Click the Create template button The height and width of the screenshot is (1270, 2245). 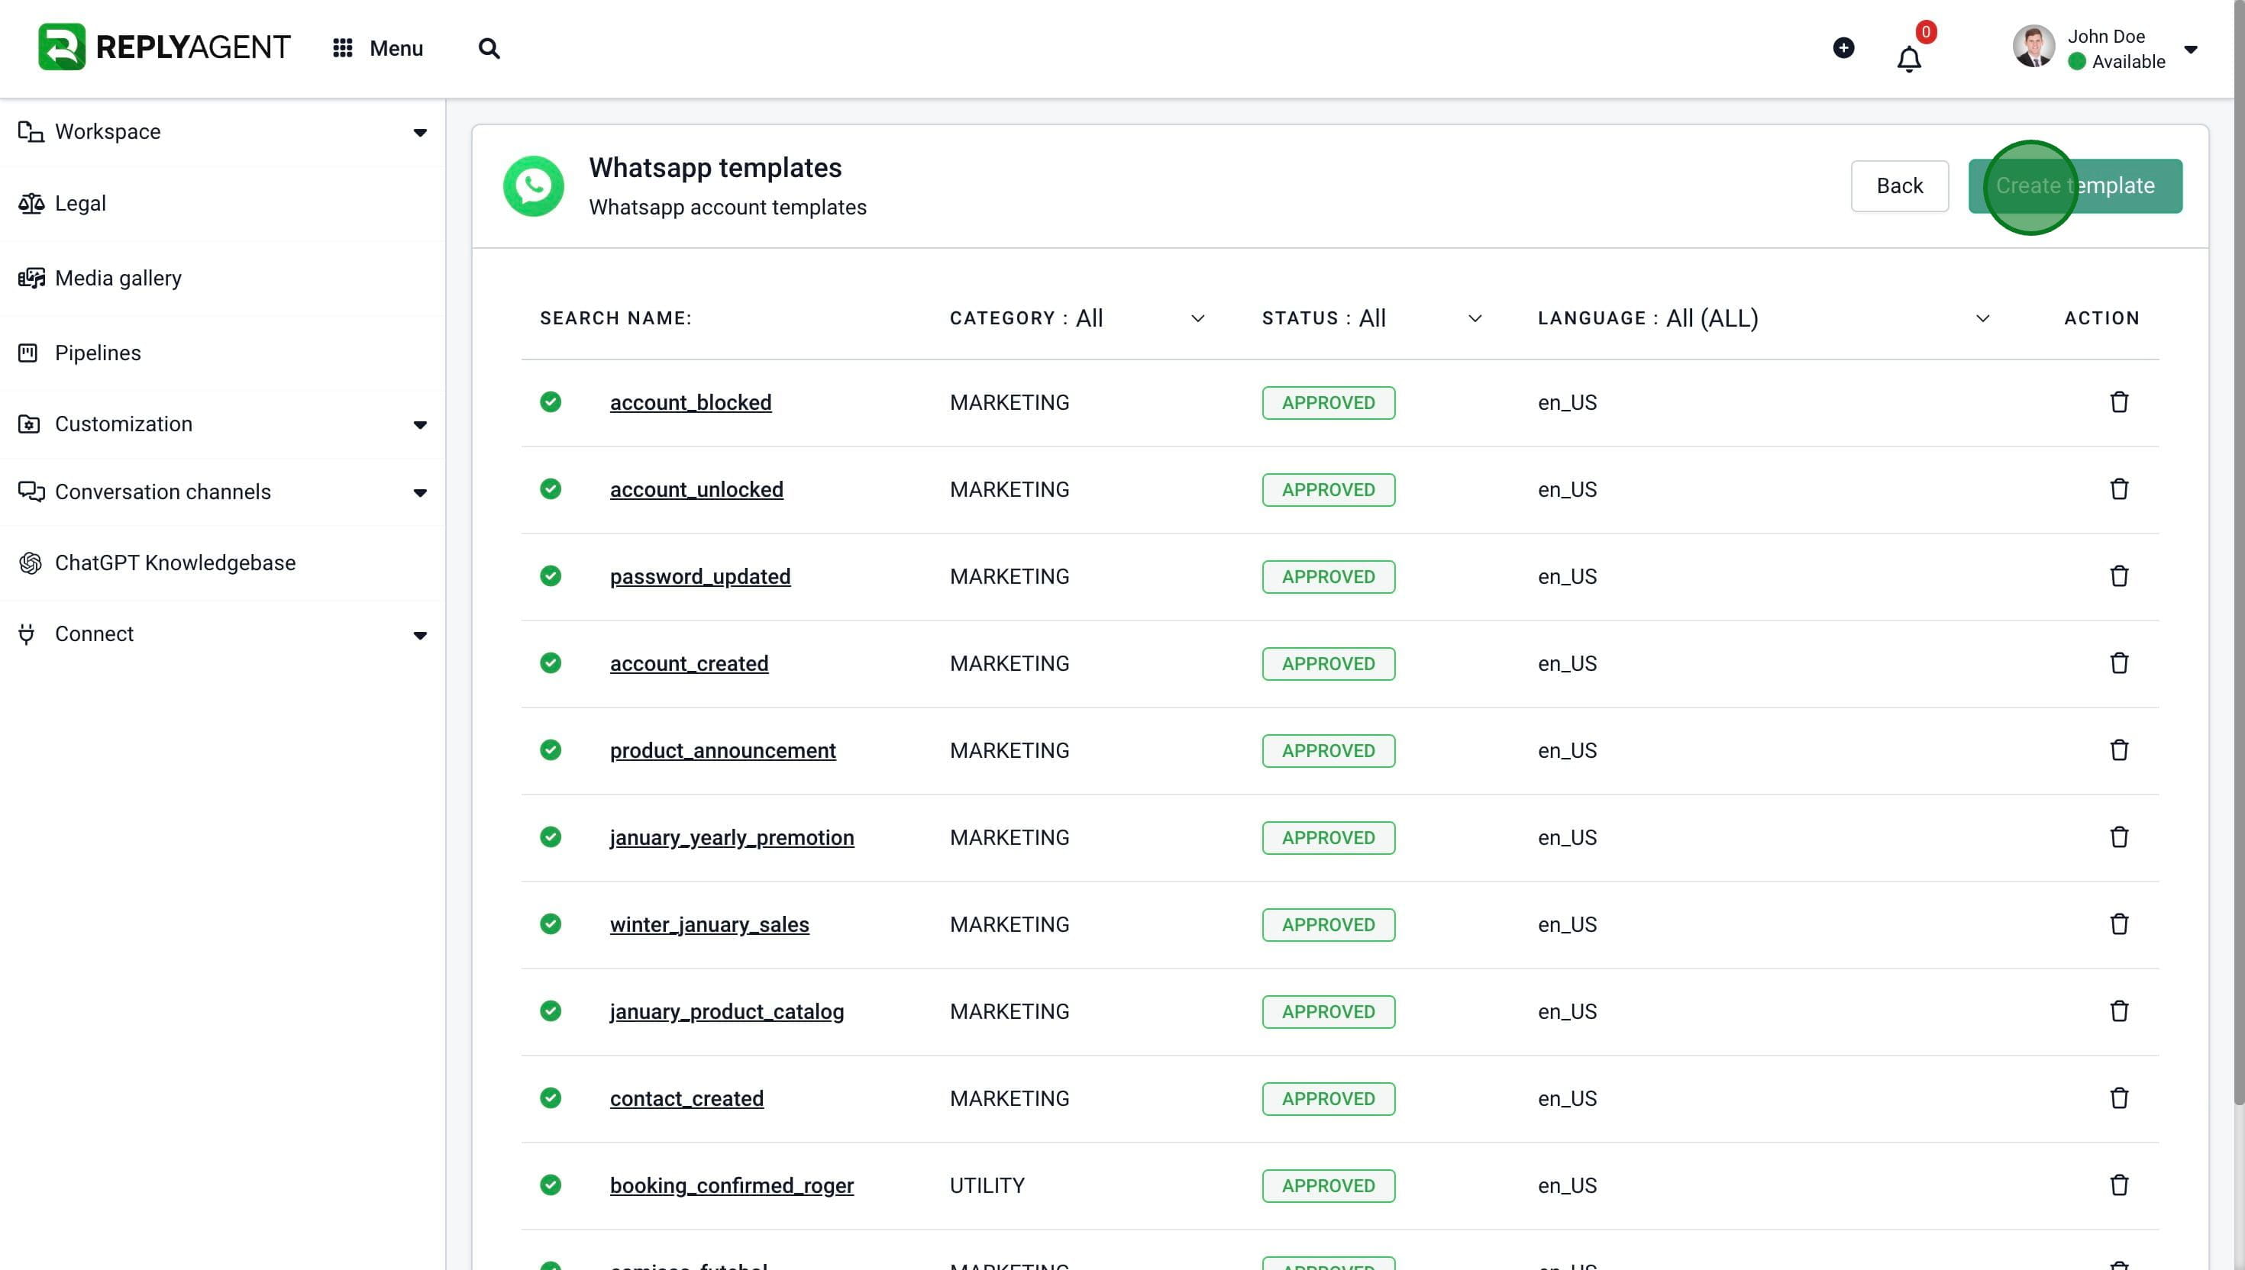click(2075, 185)
